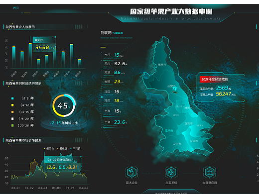
Task: Select 安康市 region on the map
Action: pyautogui.click(x=194, y=141)
